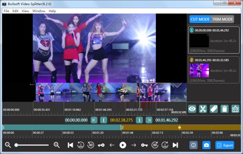The width and height of the screenshot is (243, 154).
Task: Click the yellow playhead marker on timeline
Action: pyautogui.click(x=179, y=127)
